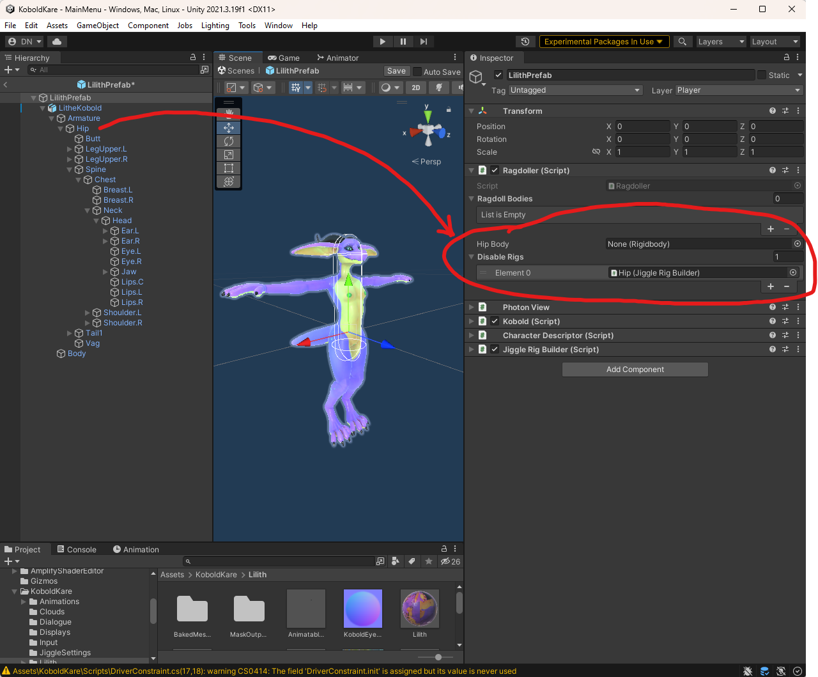Screen dimensions: 818x677
Task: Toggle hidden packages count icon
Action: (x=451, y=561)
